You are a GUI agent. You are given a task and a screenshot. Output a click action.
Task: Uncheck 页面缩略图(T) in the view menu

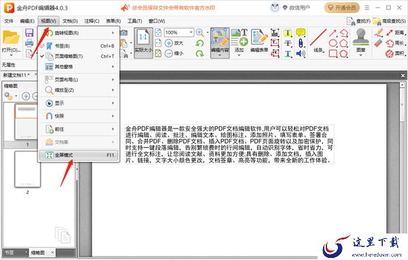coord(79,56)
